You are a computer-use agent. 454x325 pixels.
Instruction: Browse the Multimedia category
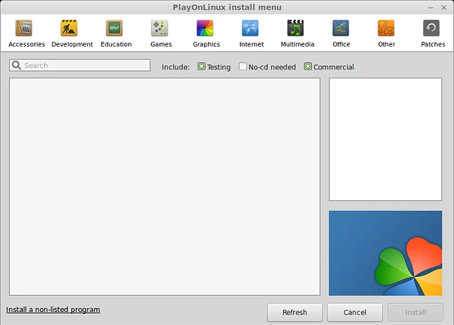[297, 29]
